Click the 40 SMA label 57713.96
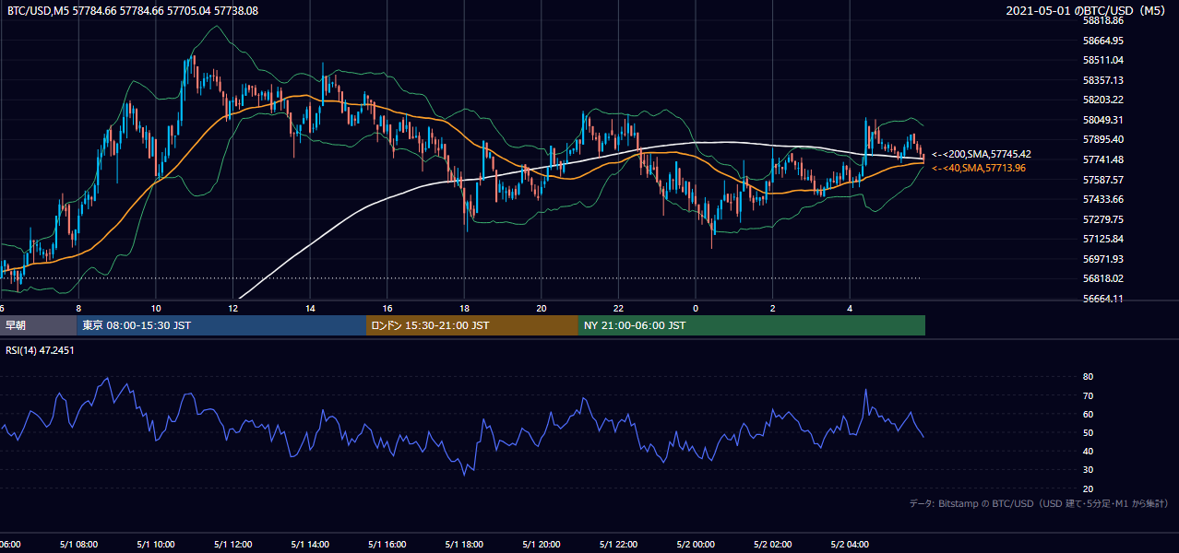The image size is (1179, 553). coord(979,168)
